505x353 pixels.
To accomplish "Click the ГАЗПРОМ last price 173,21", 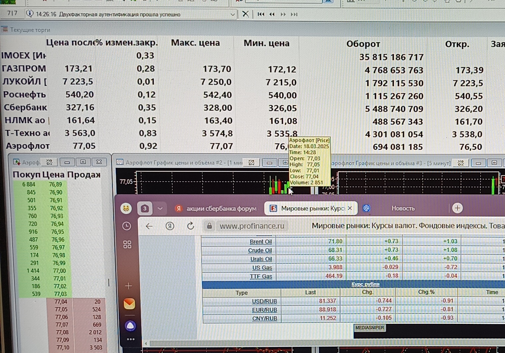I will [x=78, y=69].
